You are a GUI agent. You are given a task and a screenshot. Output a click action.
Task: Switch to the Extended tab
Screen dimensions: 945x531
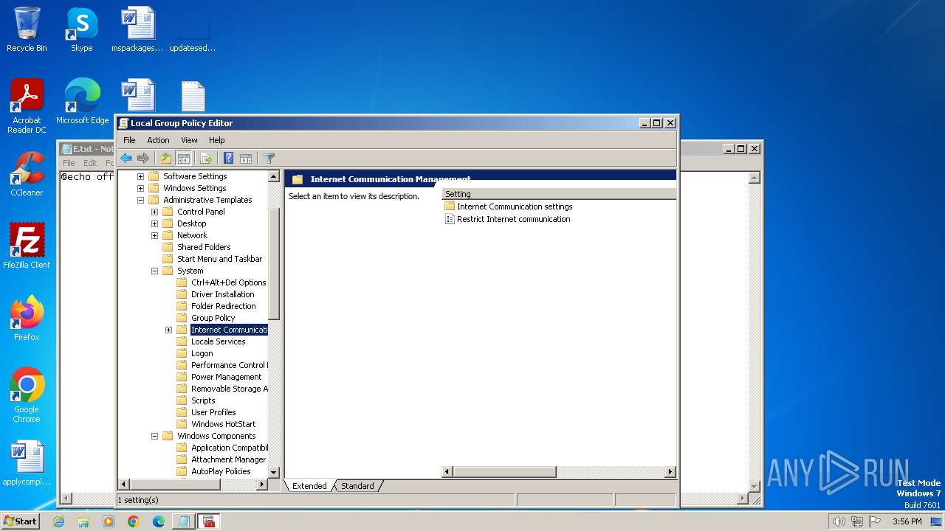point(309,486)
